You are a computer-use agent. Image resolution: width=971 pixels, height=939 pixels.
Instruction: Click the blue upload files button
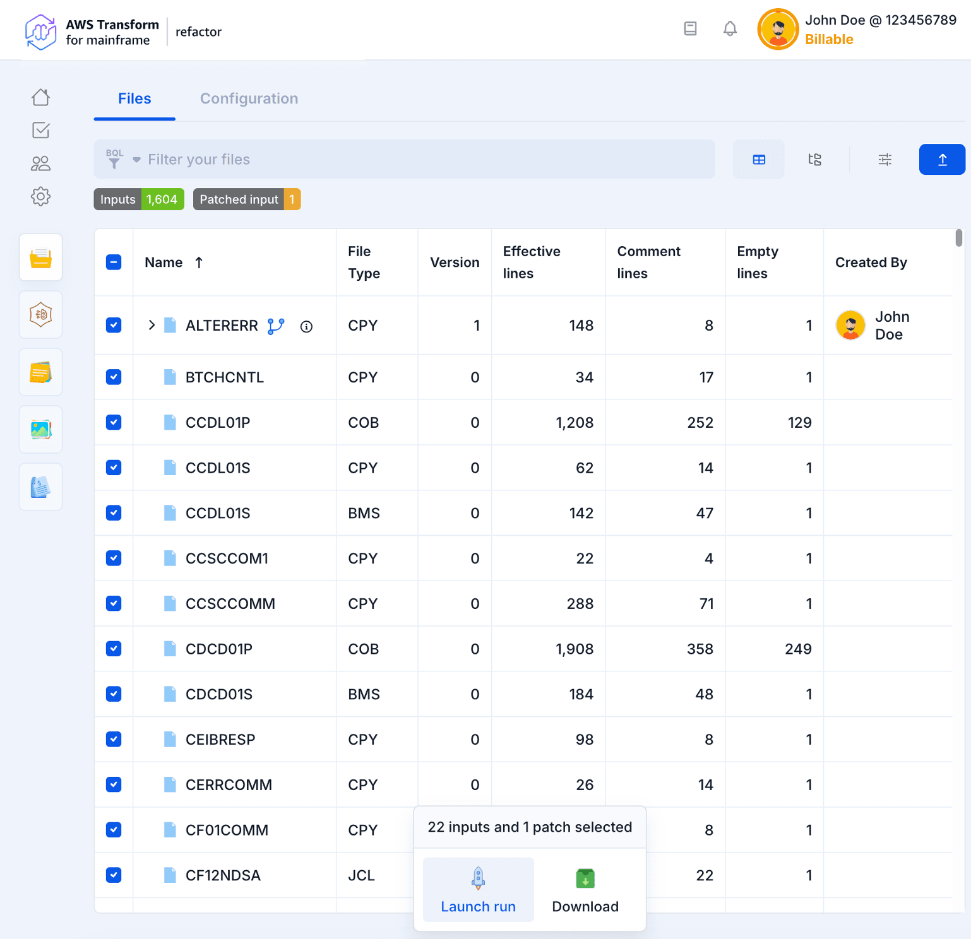point(941,160)
